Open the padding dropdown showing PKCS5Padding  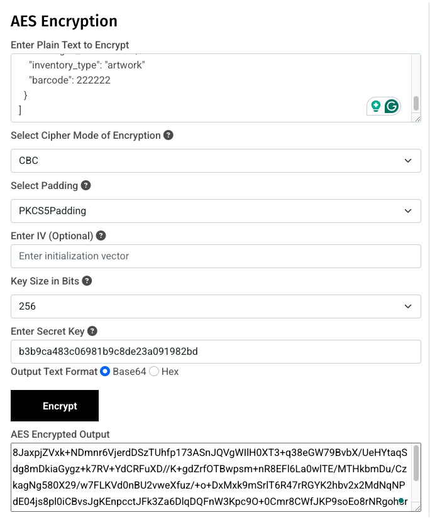[215, 211]
